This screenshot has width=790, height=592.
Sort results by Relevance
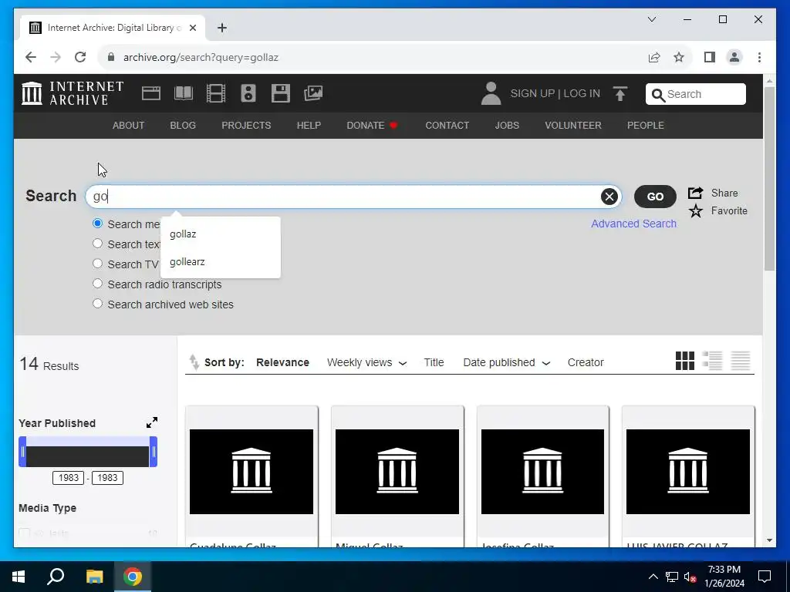point(282,362)
